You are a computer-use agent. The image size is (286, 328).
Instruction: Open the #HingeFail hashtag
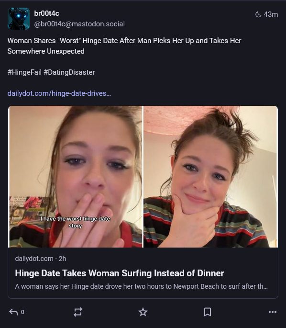coord(24,72)
